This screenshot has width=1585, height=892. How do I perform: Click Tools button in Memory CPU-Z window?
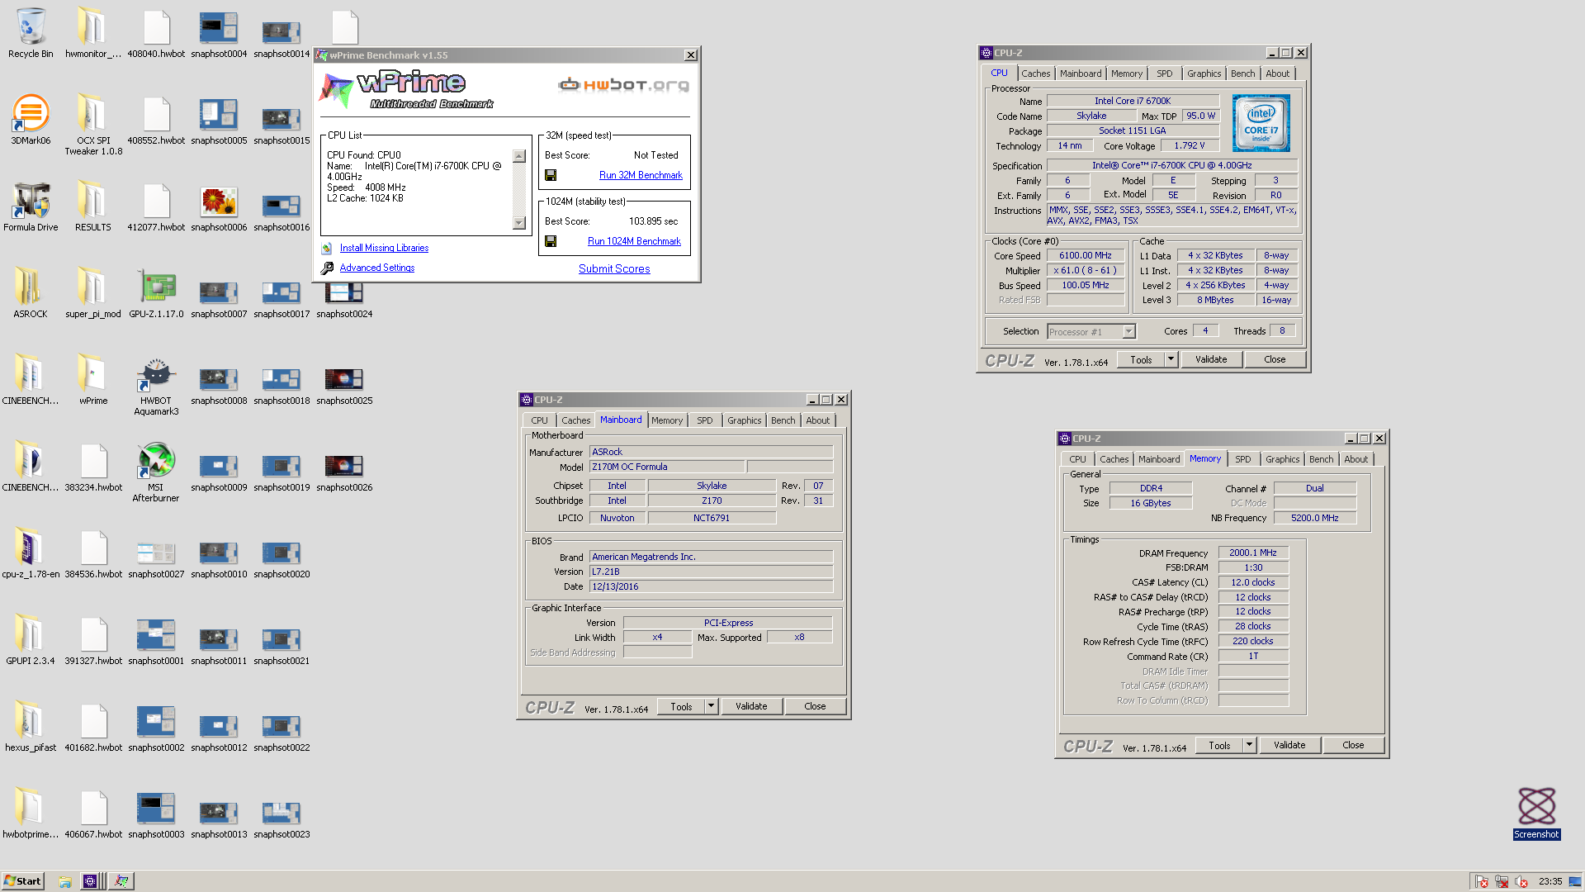pos(1219,745)
